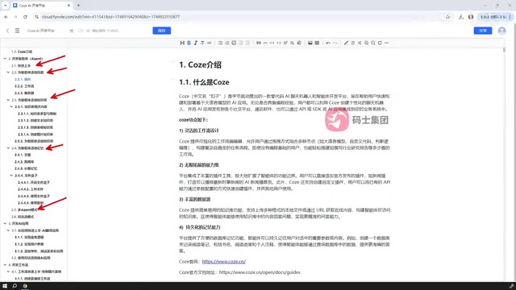Collapse outline section 2.4.4 文件盒子
Screen dimensions: 516x290
coord(11,176)
